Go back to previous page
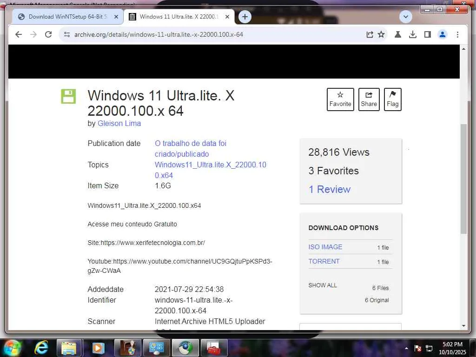 coord(19,34)
